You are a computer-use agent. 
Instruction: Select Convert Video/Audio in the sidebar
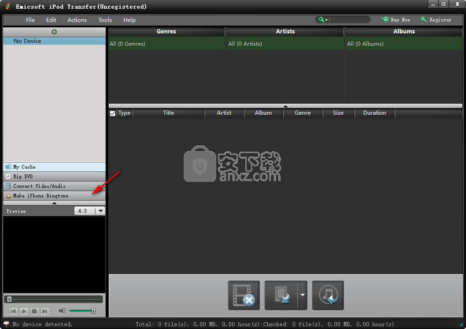(x=54, y=186)
